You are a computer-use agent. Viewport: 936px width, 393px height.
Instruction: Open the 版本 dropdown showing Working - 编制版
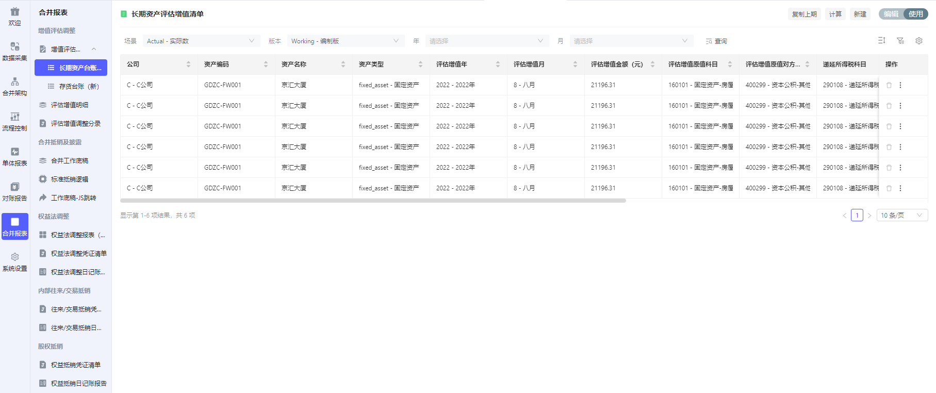click(x=345, y=41)
